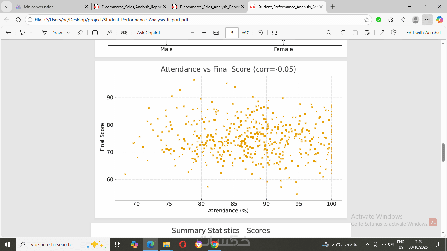The width and height of the screenshot is (447, 251).
Task: Open the PDF table of contents
Action: [x=9, y=33]
